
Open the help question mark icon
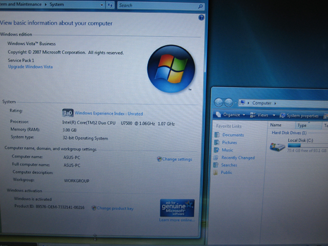coord(201,17)
